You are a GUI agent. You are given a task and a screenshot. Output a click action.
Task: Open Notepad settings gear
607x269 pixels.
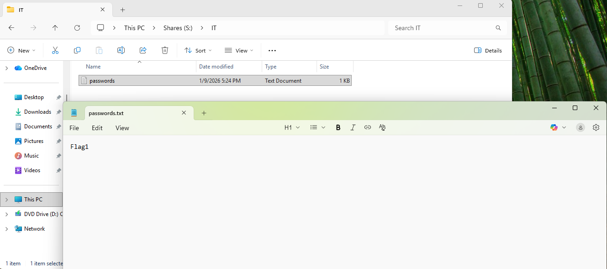point(596,128)
